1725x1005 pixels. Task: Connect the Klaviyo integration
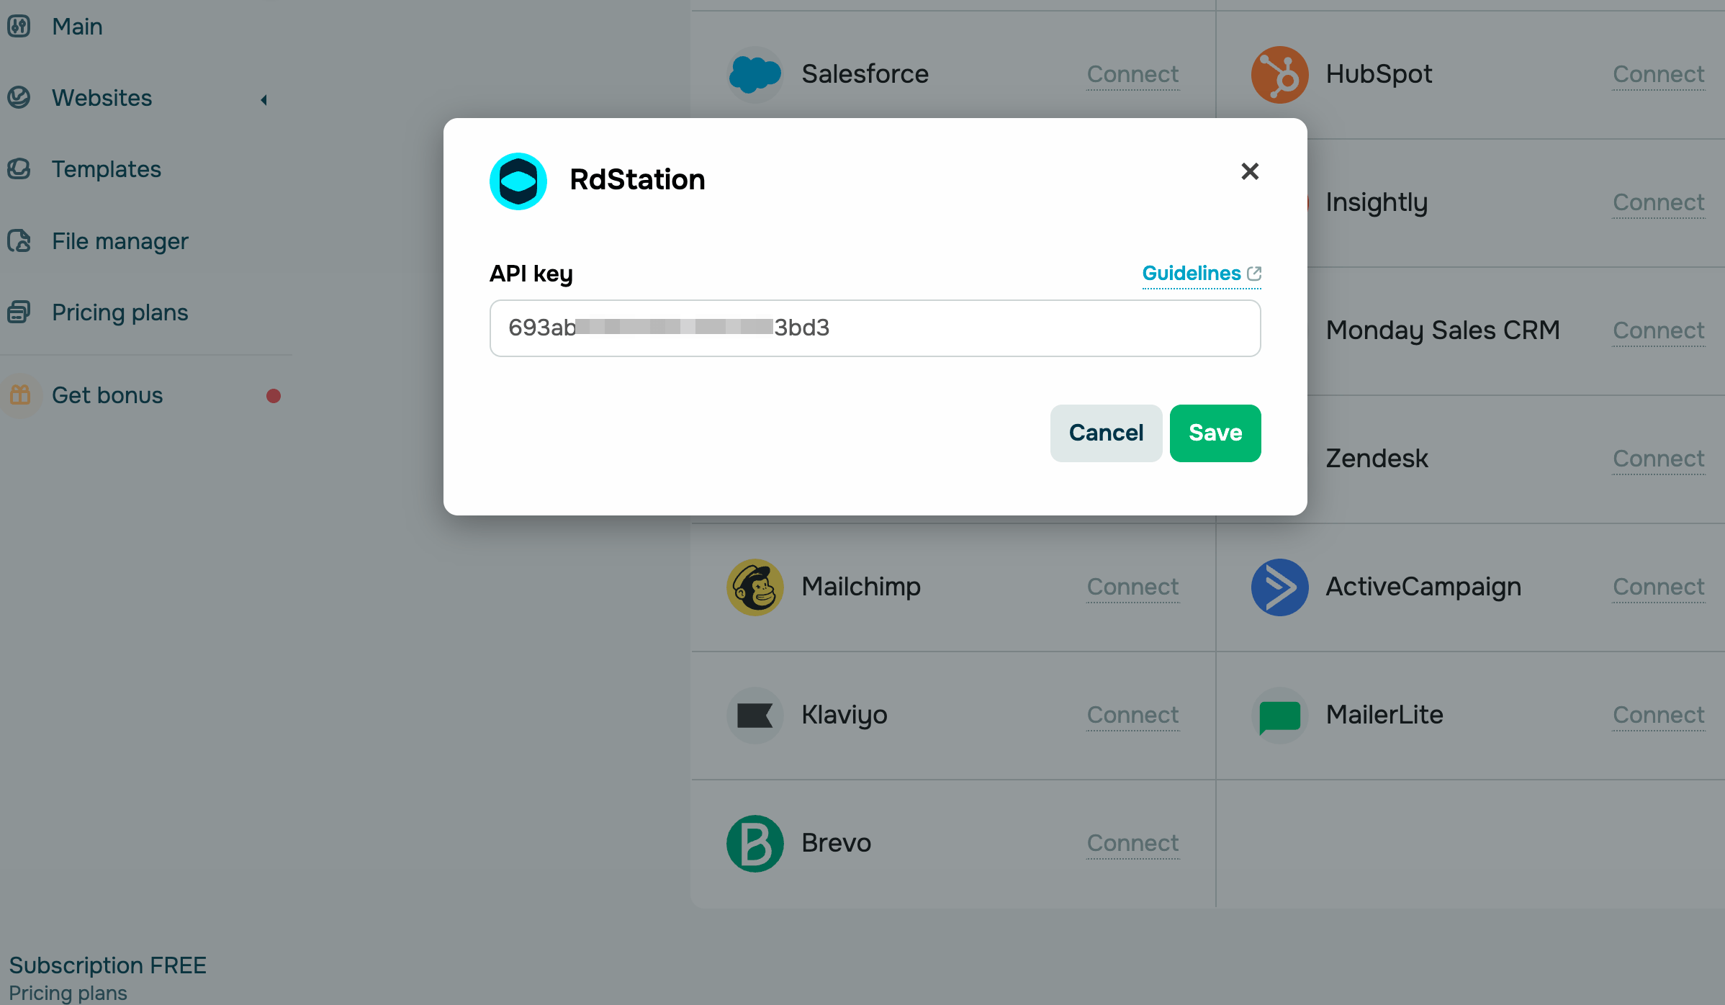point(1132,715)
